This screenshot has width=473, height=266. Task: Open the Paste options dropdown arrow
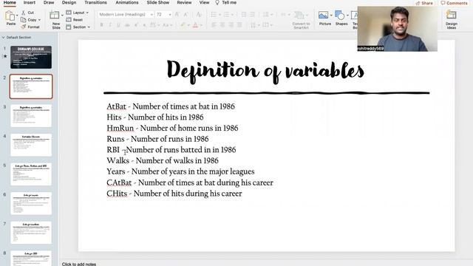(x=17, y=15)
